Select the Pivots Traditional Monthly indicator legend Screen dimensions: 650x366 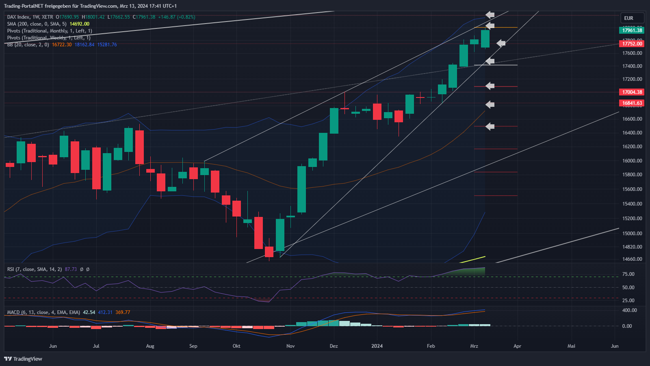point(50,31)
